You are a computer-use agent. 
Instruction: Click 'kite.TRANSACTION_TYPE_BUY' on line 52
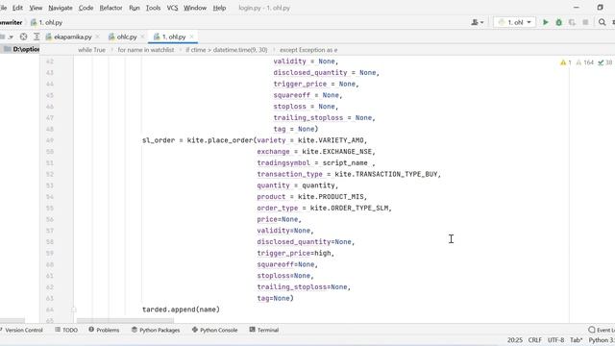point(386,174)
